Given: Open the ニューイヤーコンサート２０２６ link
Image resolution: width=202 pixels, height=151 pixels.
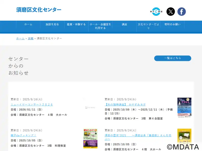Looking at the screenshot, I should (32, 104).
